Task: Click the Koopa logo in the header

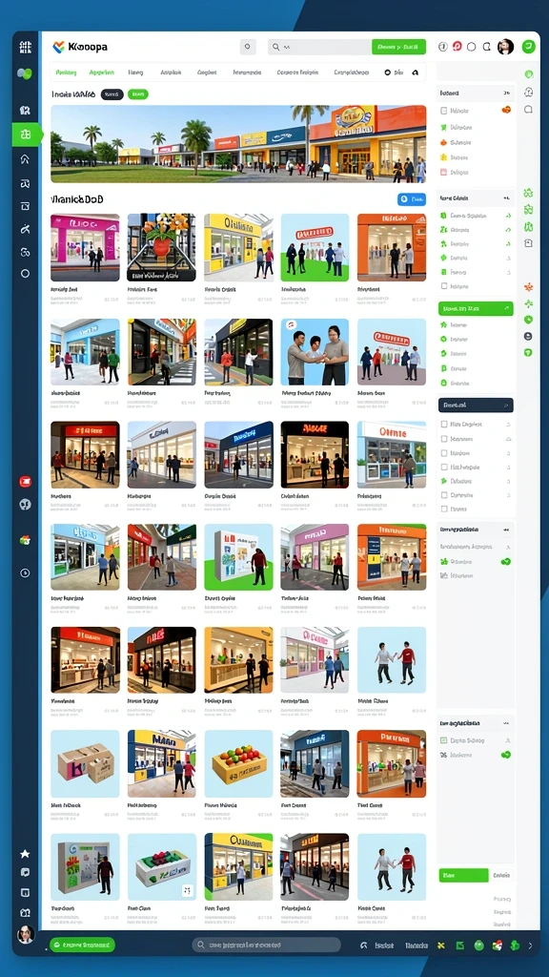Action: [80, 47]
